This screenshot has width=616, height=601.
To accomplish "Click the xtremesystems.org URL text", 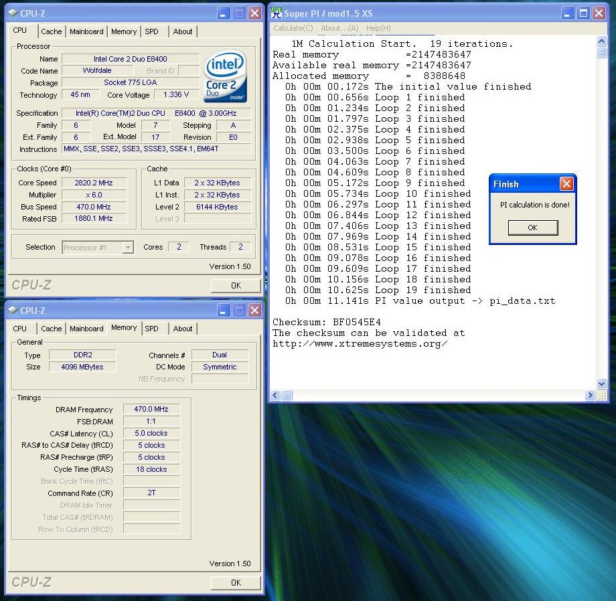I will [x=360, y=344].
